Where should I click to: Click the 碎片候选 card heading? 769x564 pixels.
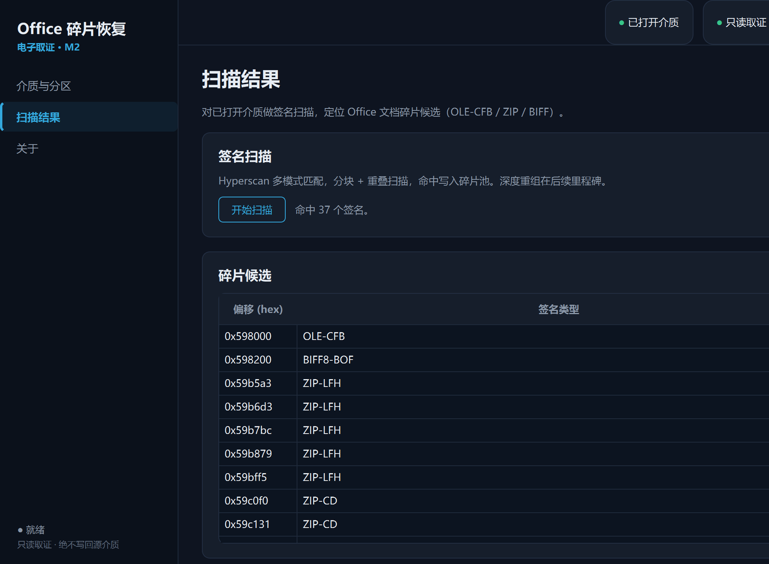coord(245,276)
